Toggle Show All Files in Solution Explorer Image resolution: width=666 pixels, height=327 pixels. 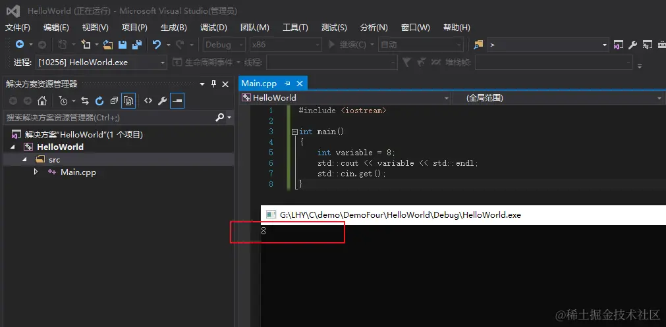click(x=128, y=101)
